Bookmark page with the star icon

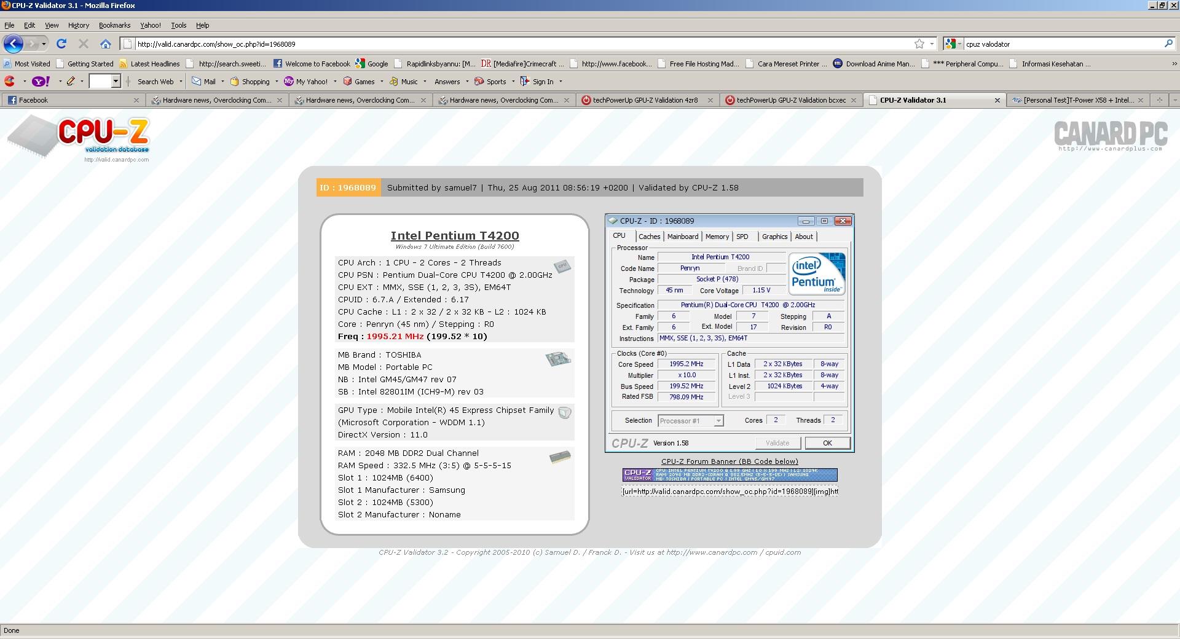pyautogui.click(x=919, y=44)
